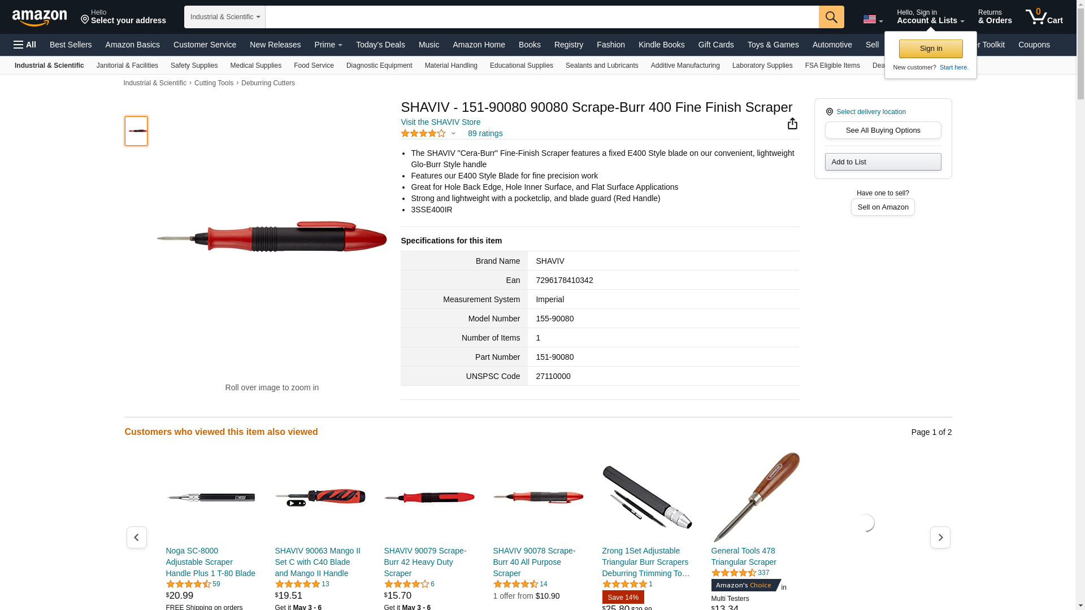The width and height of the screenshot is (1085, 610).
Task: Select the red scraper product thumbnail
Action: (136, 131)
